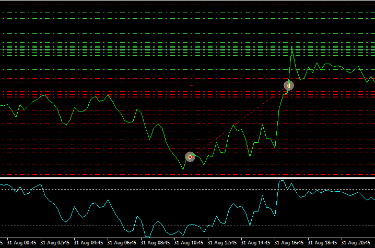The height and width of the screenshot is (248, 375).
Task: Click the 31 Aug 06:45 time label
Action: (x=122, y=243)
